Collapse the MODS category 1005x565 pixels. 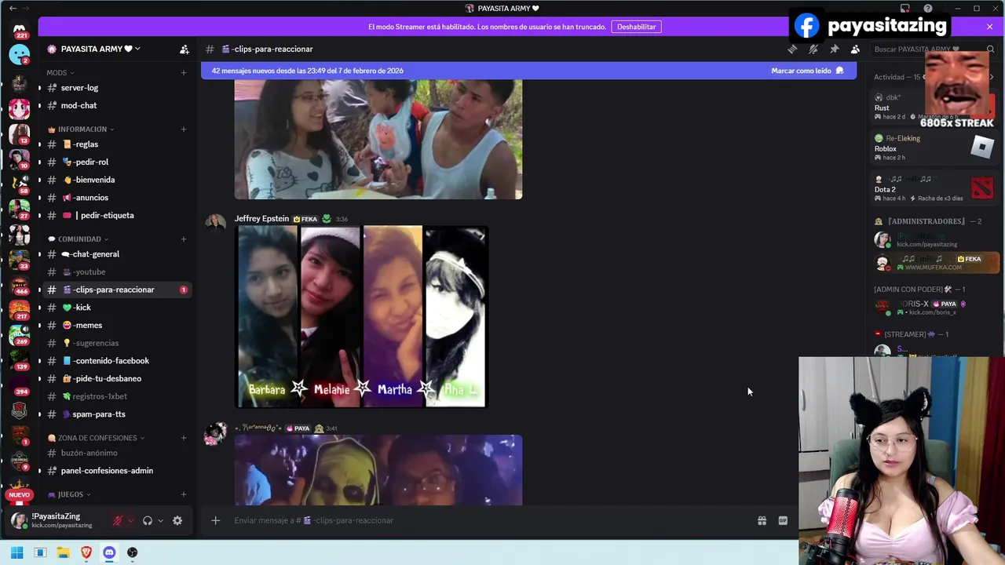coord(60,73)
